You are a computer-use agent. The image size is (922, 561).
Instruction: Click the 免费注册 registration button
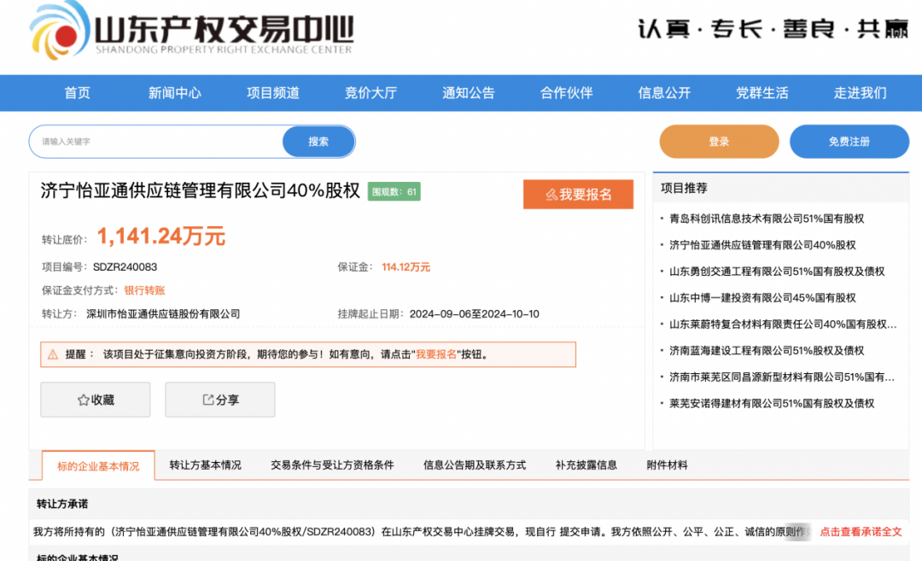click(849, 141)
